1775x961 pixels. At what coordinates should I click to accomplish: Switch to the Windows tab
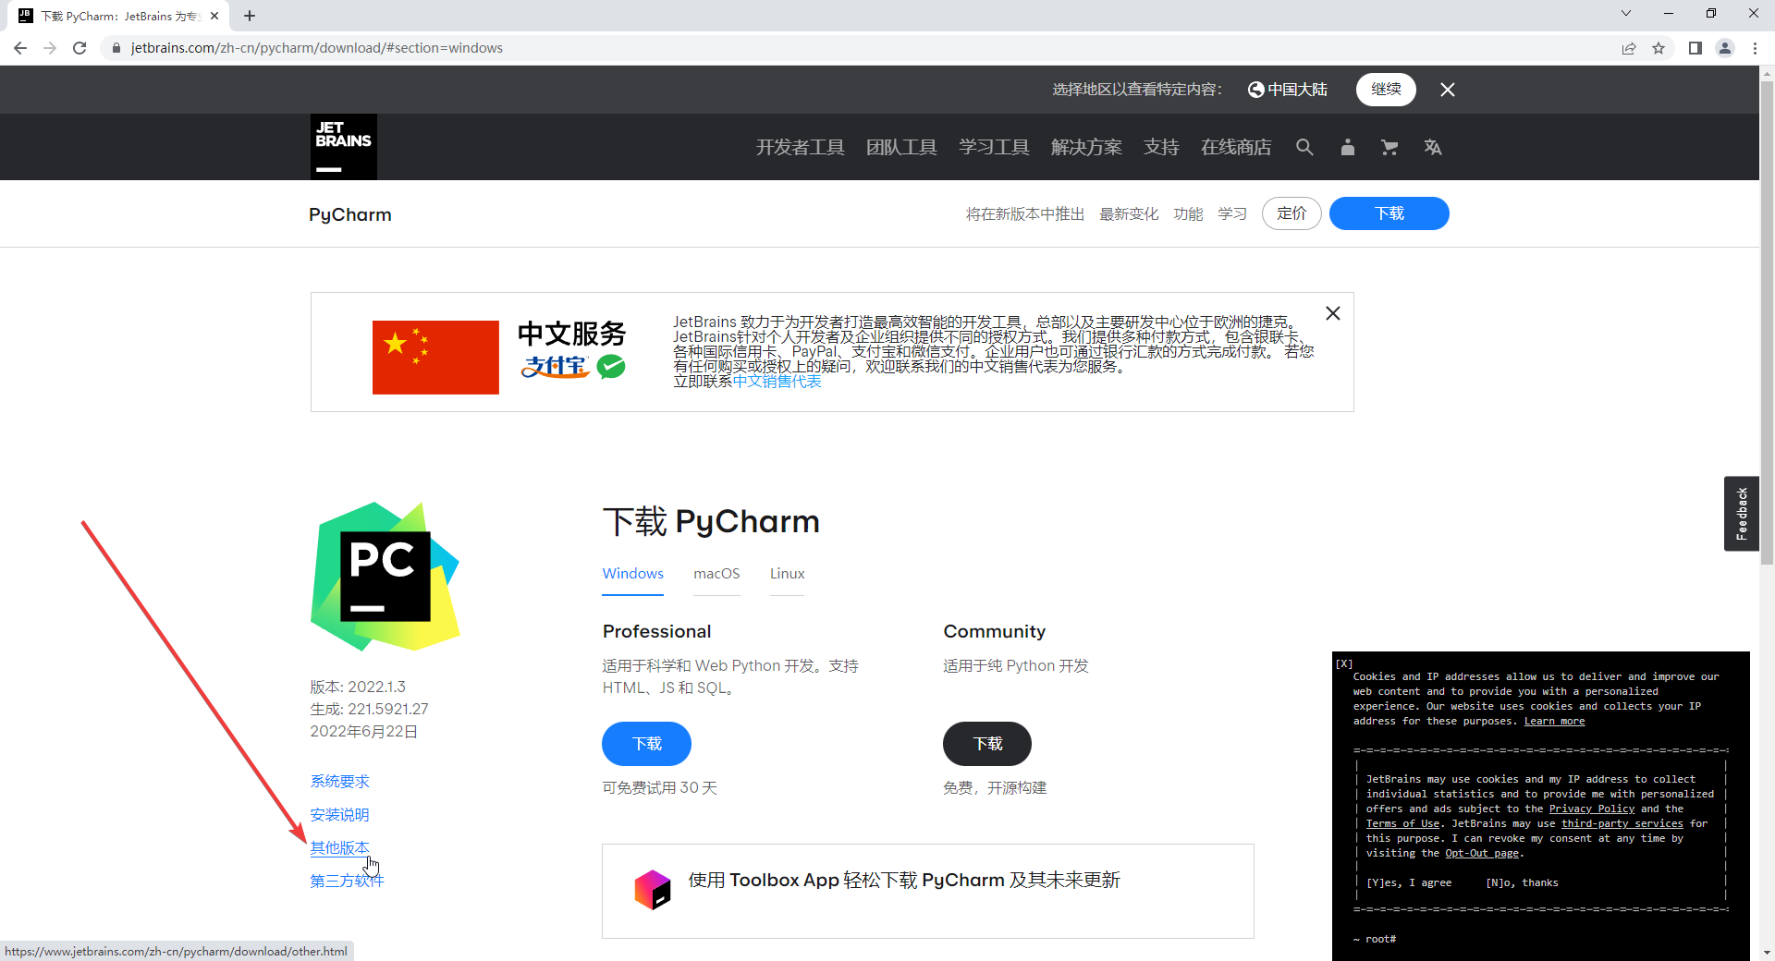pos(633,573)
